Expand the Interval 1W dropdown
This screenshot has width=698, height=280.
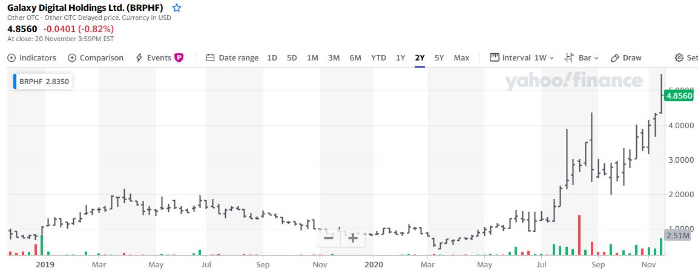(x=522, y=58)
